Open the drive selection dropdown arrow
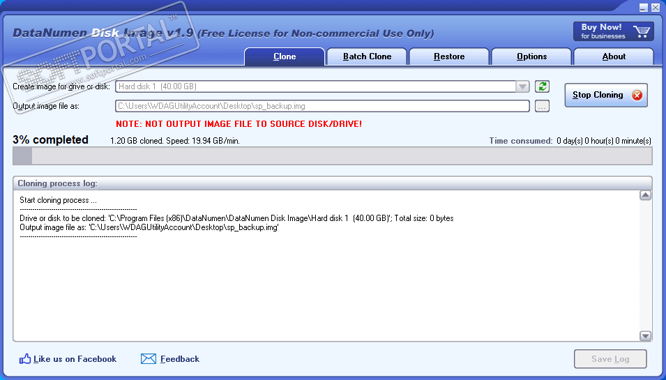666x380 pixels. 522,86
